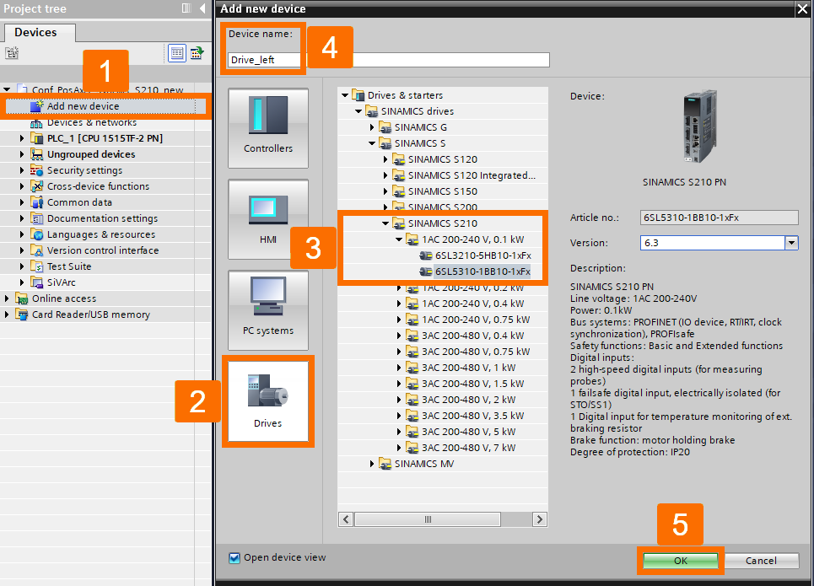814x586 pixels.
Task: Select the 3AC 200-480 V, 0.4 kW entry
Action: point(472,336)
